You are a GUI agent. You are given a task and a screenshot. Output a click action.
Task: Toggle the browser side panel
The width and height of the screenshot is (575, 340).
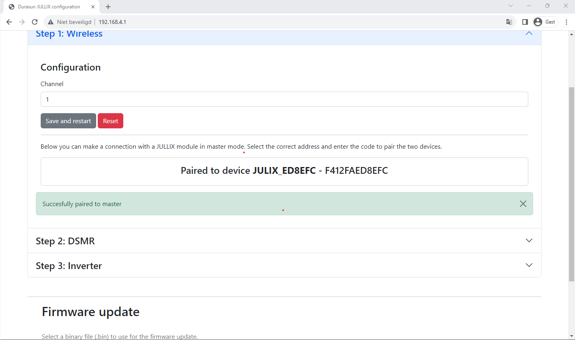(x=525, y=22)
